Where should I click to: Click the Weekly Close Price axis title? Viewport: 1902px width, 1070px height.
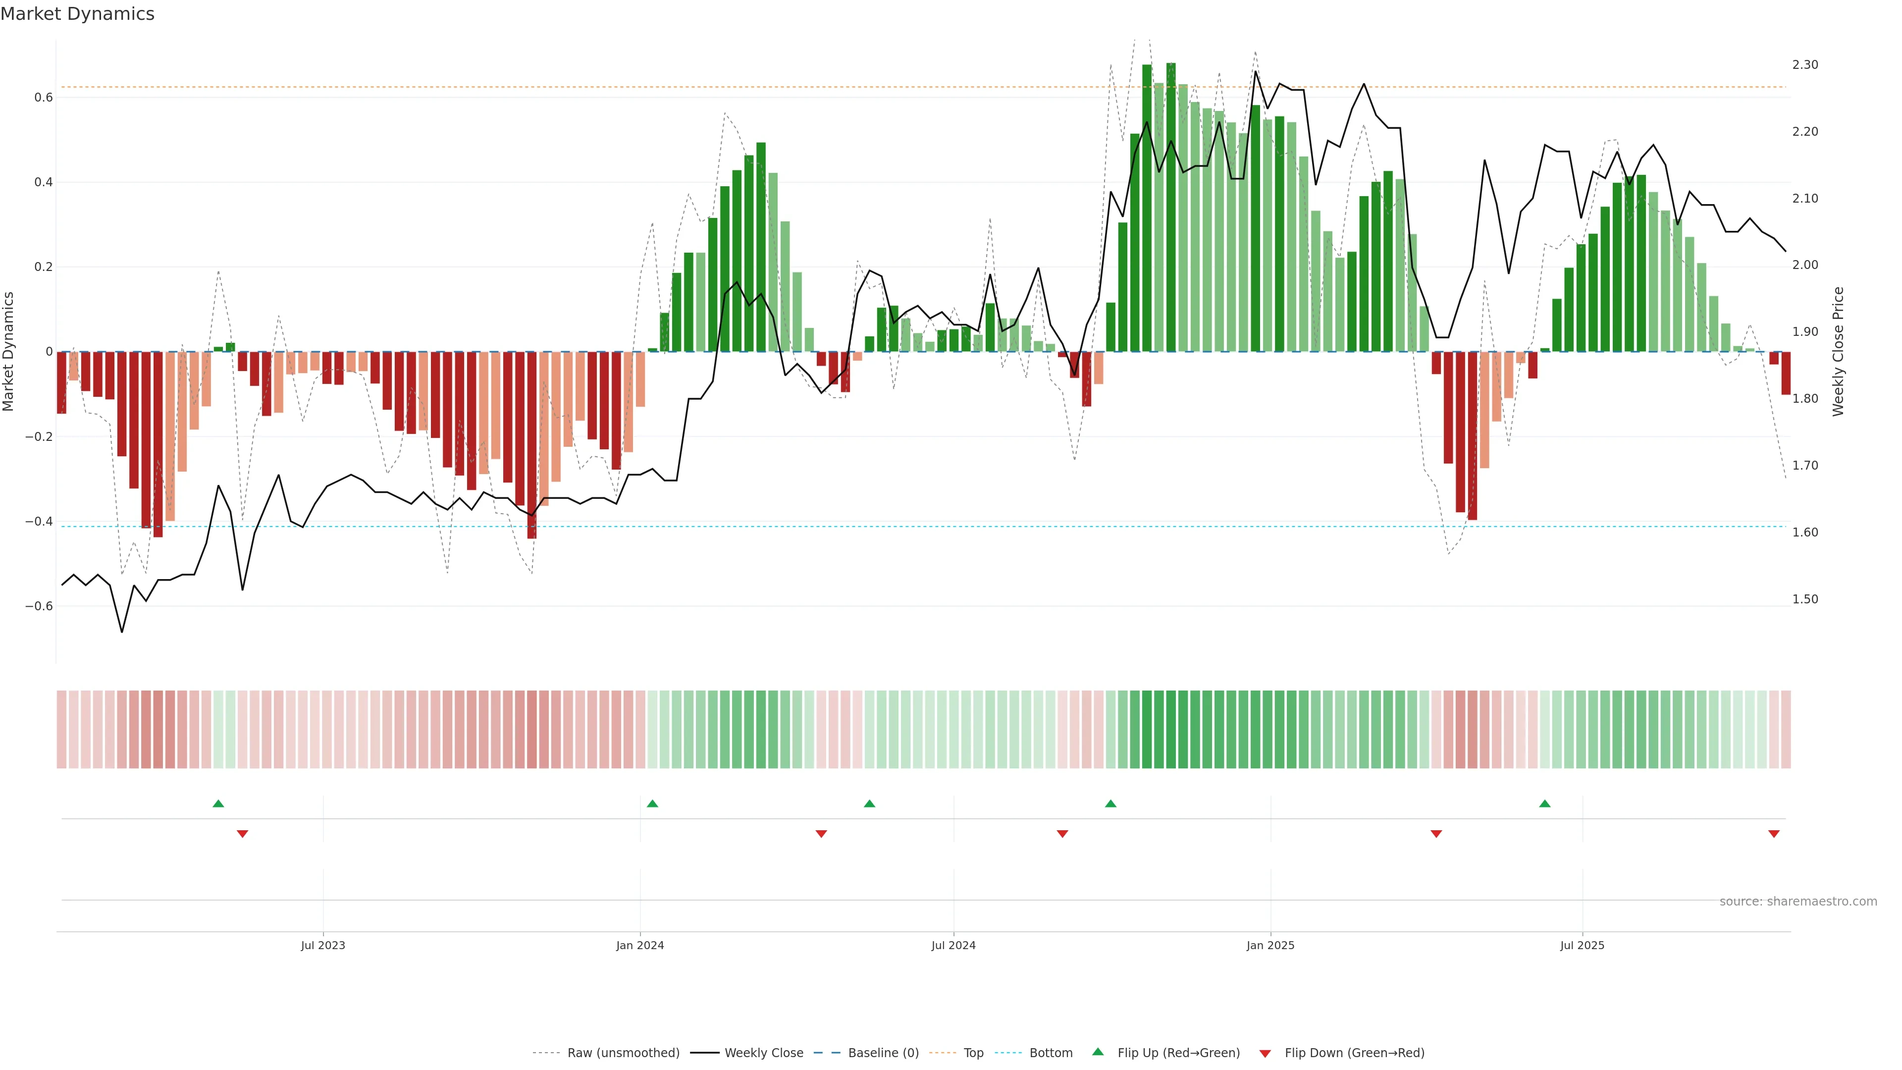(1839, 352)
